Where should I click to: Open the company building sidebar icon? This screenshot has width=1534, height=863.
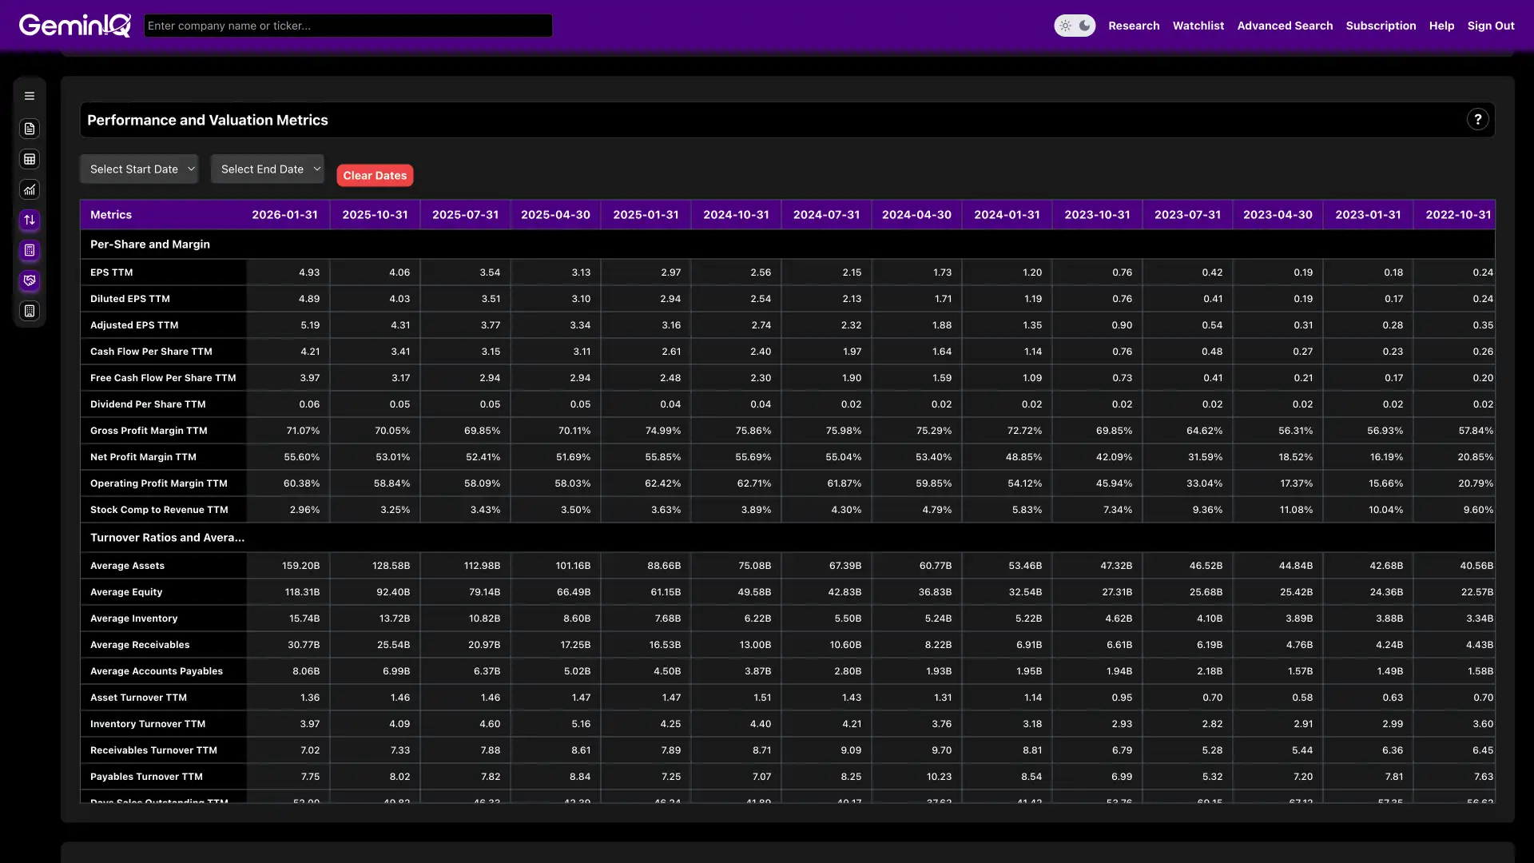click(x=30, y=311)
